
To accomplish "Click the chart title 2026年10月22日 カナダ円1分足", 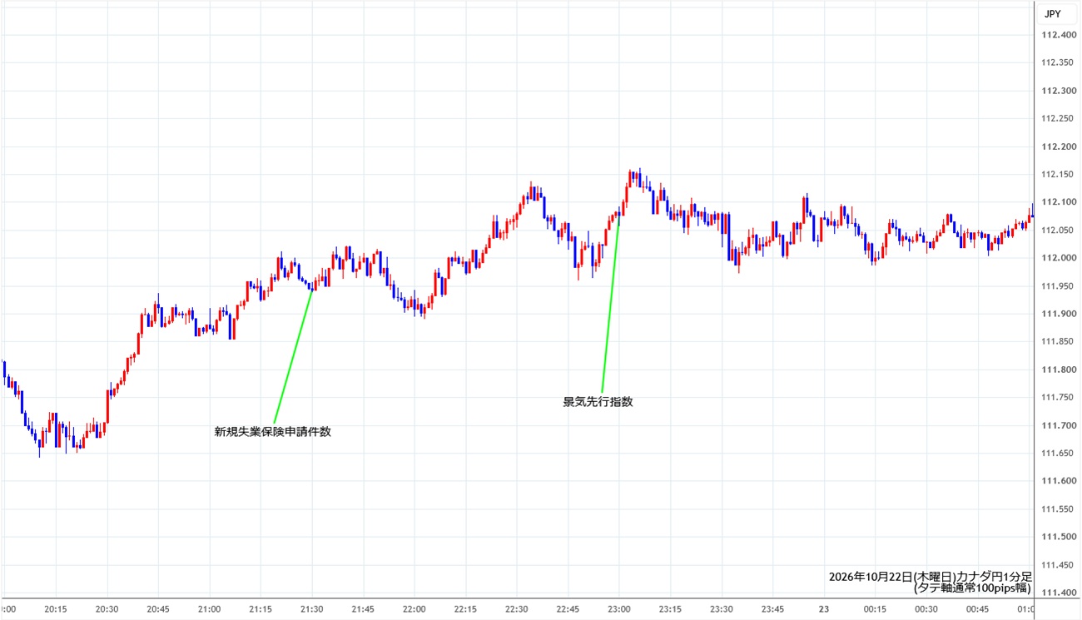I will coord(931,576).
